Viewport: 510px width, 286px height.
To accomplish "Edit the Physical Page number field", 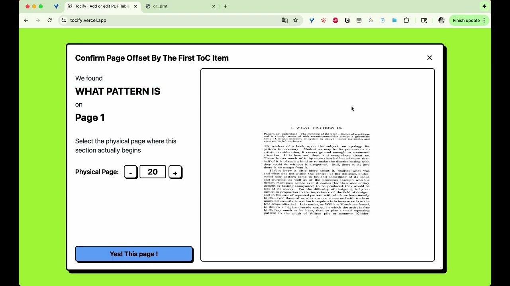I will coord(153,172).
